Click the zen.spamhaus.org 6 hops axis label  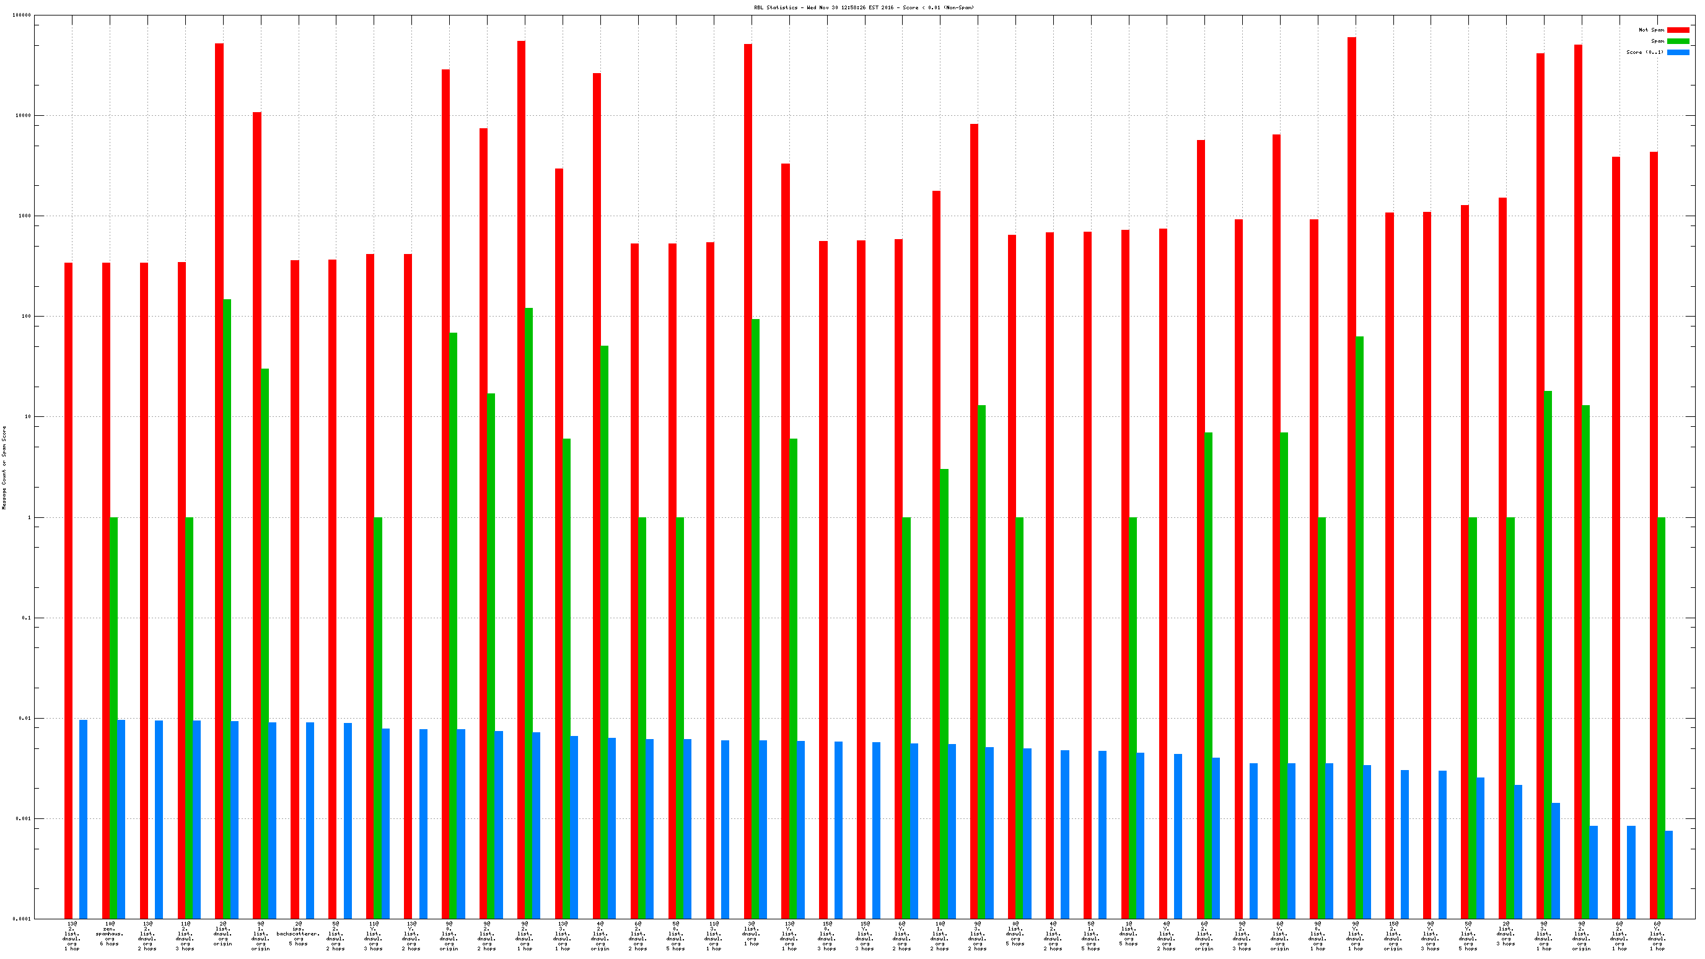pos(109,934)
